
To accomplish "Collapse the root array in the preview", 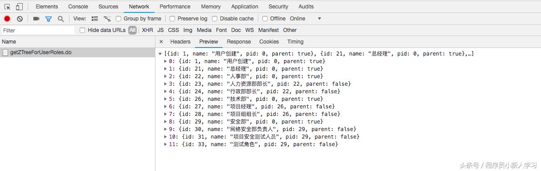I will tap(160, 54).
